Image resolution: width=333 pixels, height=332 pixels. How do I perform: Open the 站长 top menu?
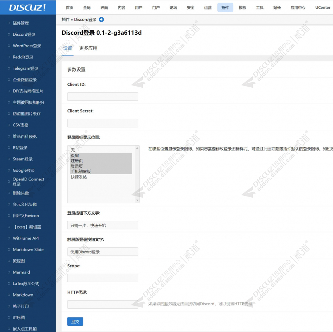point(277,7)
